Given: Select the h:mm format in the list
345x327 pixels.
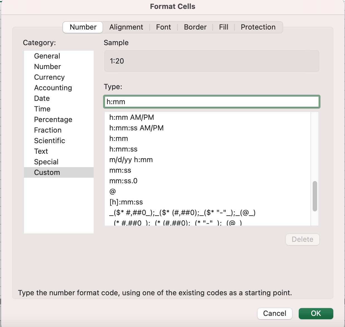Looking at the screenshot, I should point(208,138).
